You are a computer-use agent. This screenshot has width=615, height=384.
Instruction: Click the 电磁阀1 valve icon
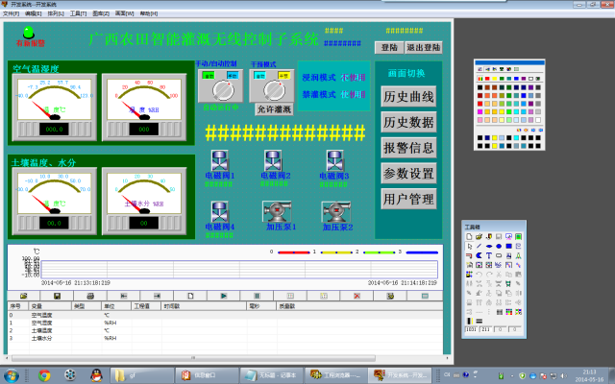pos(220,160)
